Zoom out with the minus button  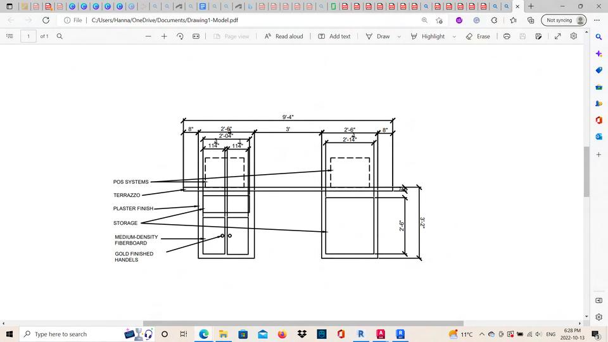[148, 36]
